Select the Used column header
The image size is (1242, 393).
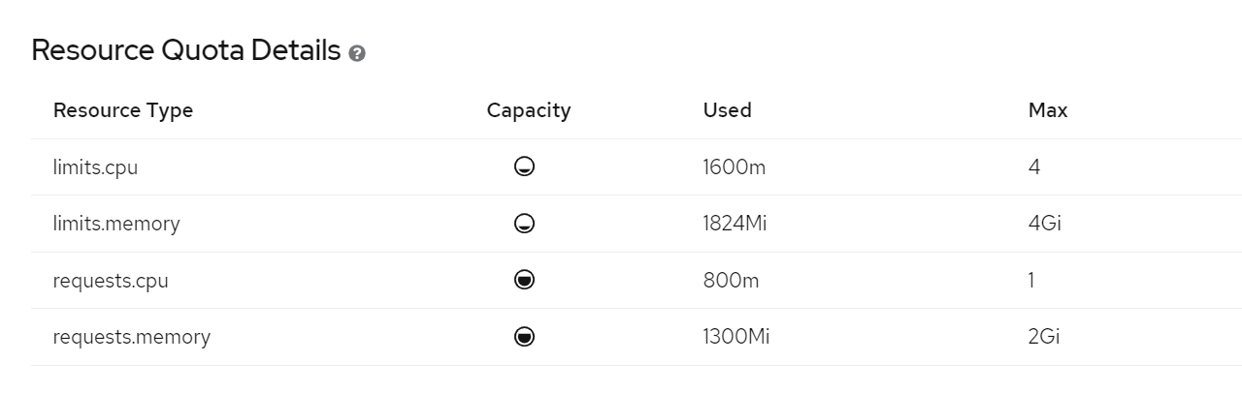pos(728,110)
